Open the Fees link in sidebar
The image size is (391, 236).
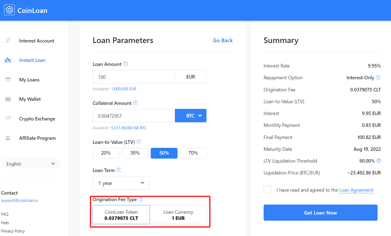5,223
